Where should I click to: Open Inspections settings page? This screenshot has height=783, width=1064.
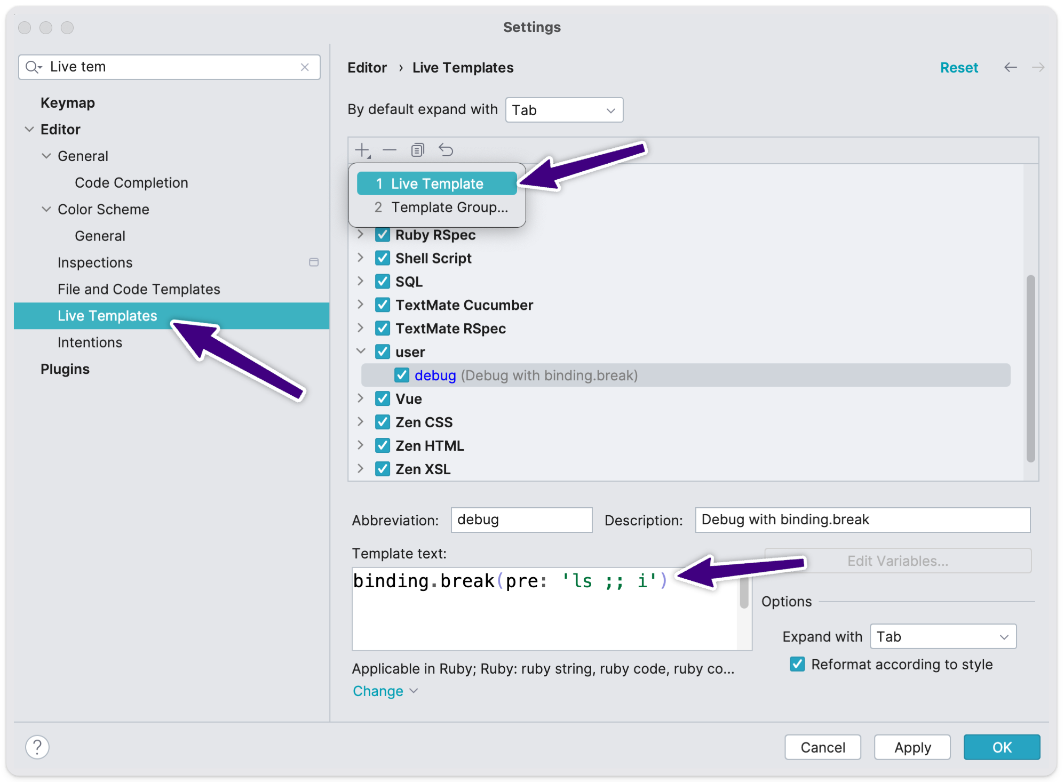pyautogui.click(x=95, y=263)
